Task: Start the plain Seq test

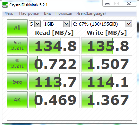Action: coord(17,82)
